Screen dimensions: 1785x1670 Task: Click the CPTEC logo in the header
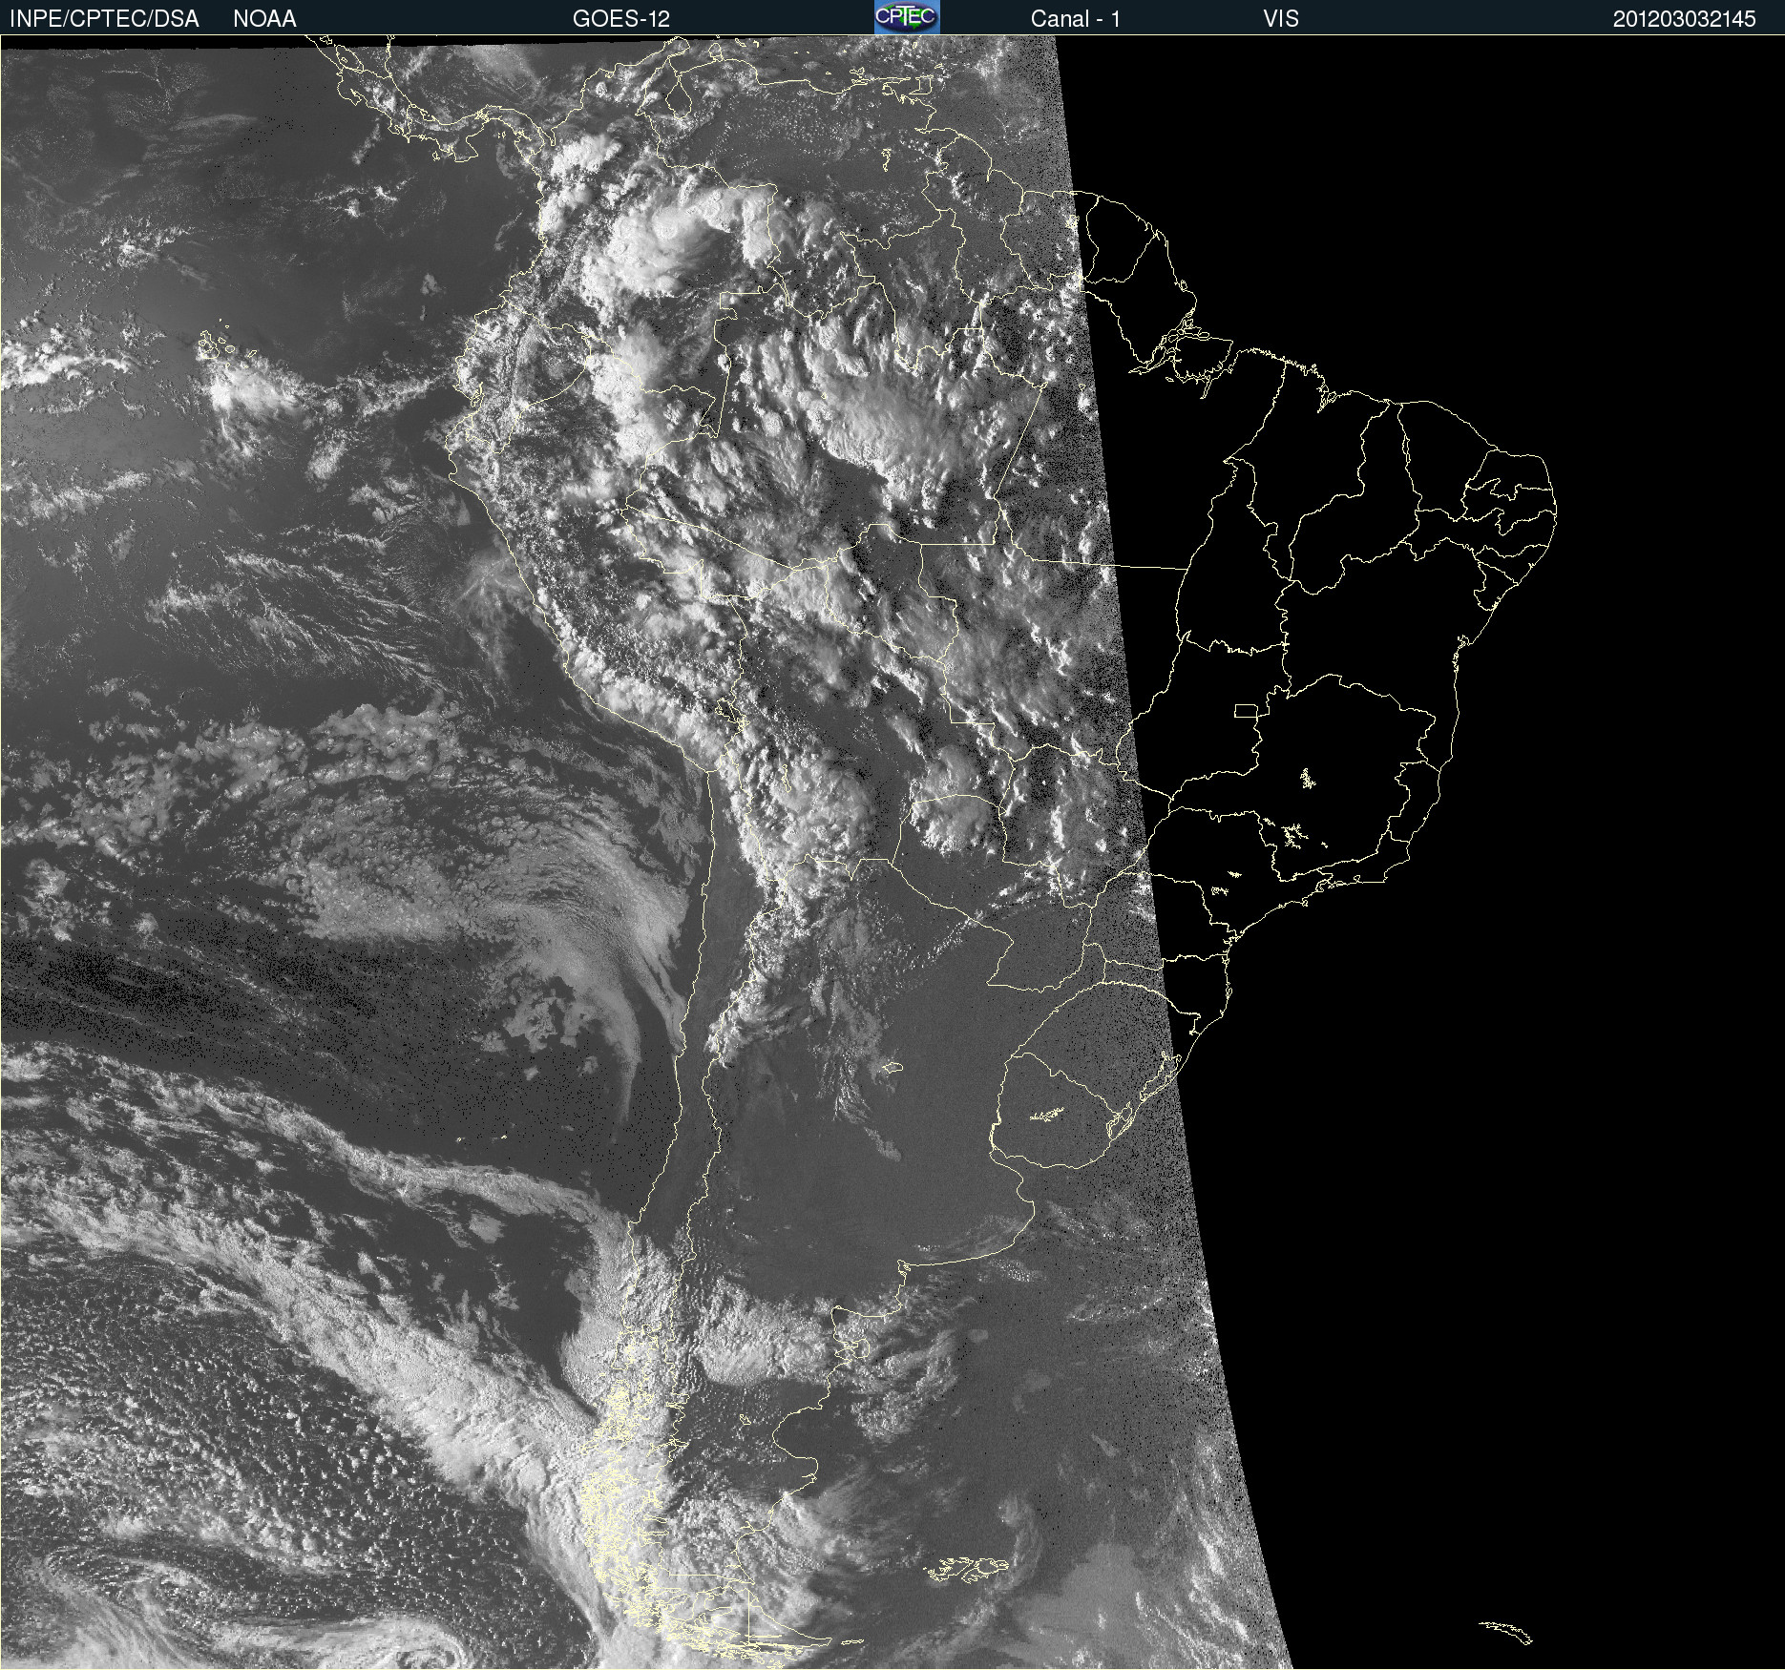tap(907, 17)
